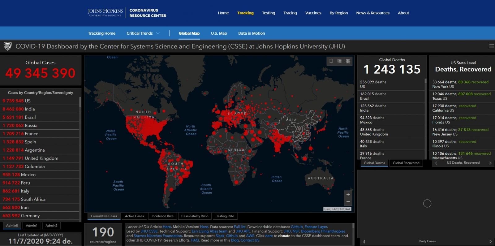Open the Bloomberg Philanthropies link
Viewport: 495px width, 246px height.
(323, 231)
